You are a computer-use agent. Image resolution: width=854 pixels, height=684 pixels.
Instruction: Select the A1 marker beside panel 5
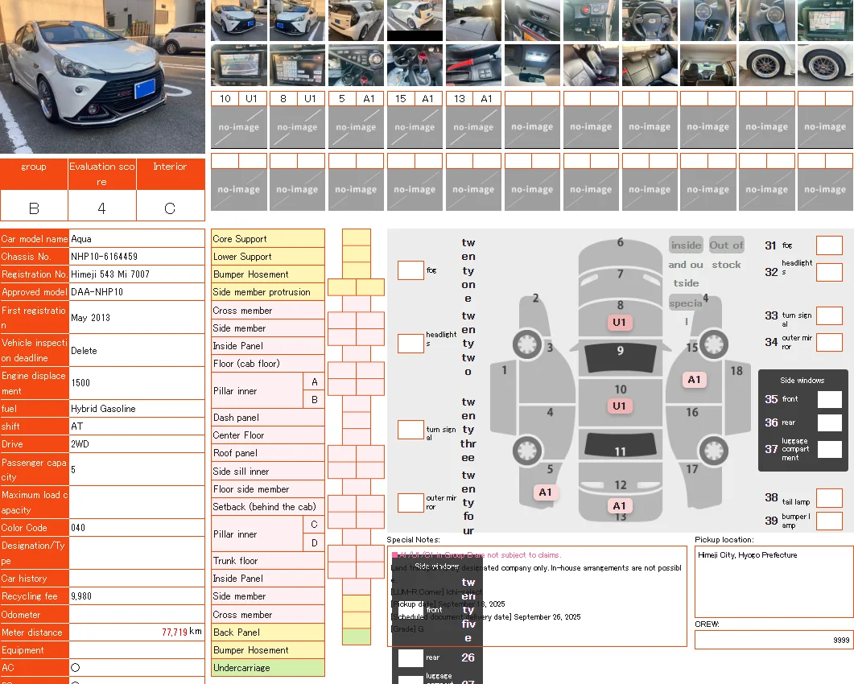[x=545, y=492]
